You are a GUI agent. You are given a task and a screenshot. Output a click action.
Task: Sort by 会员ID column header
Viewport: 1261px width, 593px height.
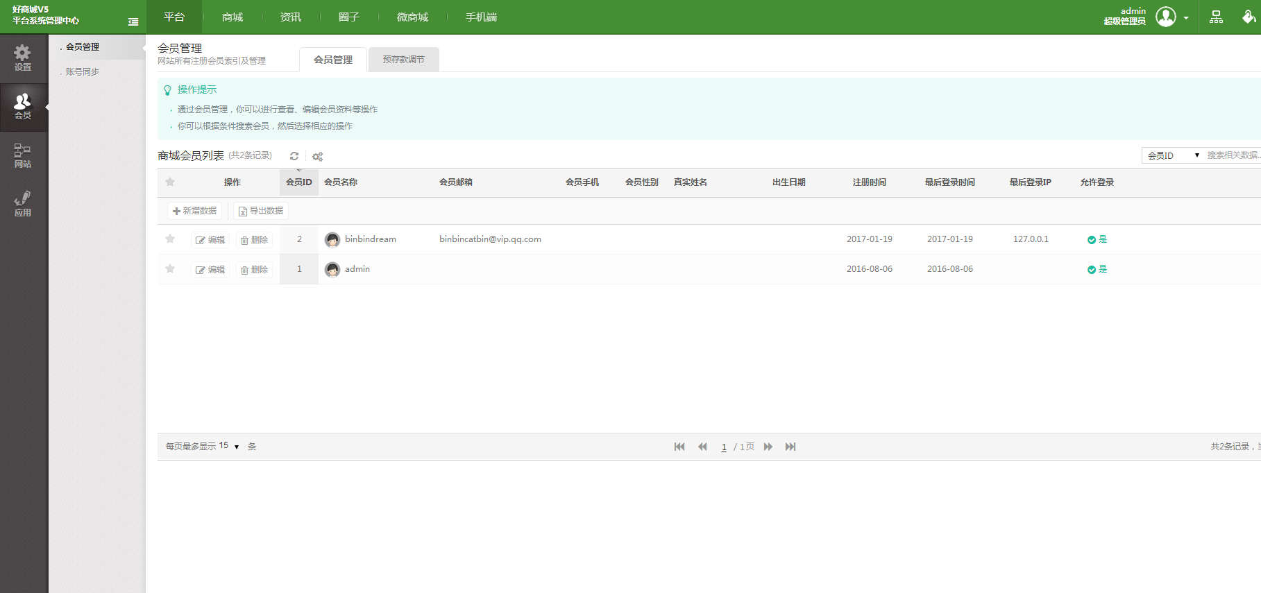(299, 182)
